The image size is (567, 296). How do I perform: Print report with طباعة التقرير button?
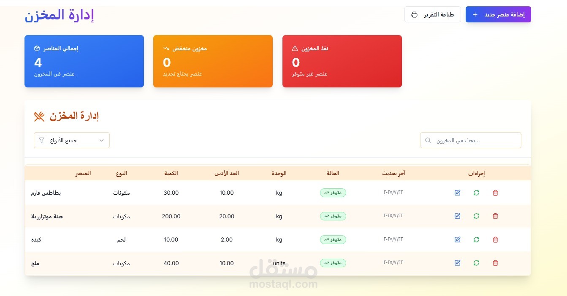click(x=433, y=14)
